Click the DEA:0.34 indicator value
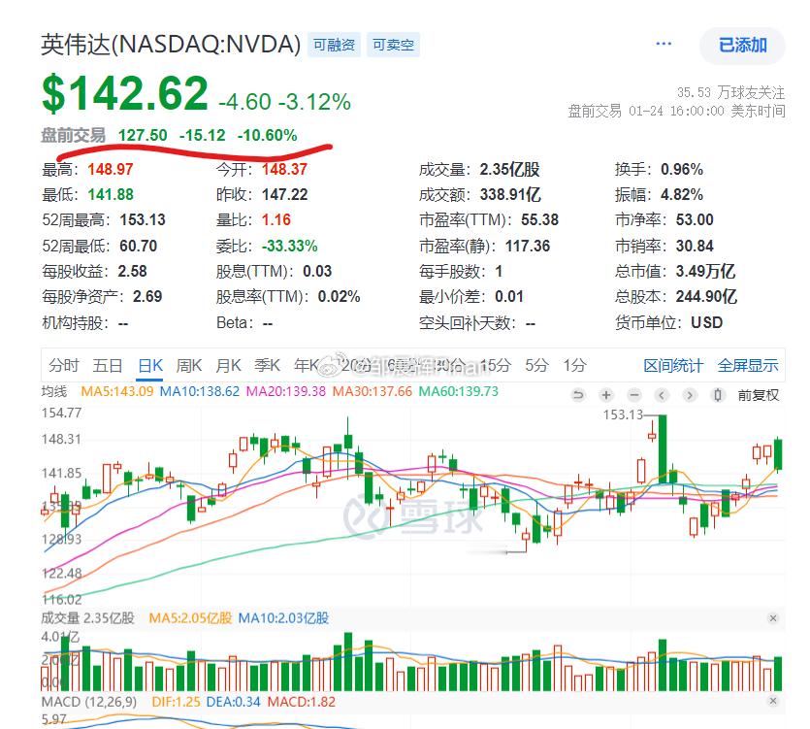This screenshot has width=810, height=729. pyautogui.click(x=233, y=702)
